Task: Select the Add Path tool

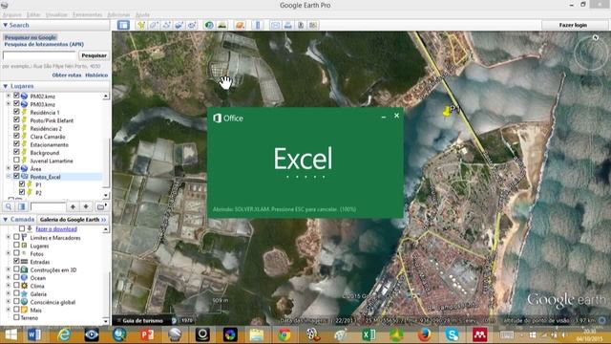Action: click(x=166, y=25)
